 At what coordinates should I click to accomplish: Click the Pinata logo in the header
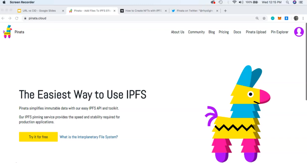coord(7,32)
